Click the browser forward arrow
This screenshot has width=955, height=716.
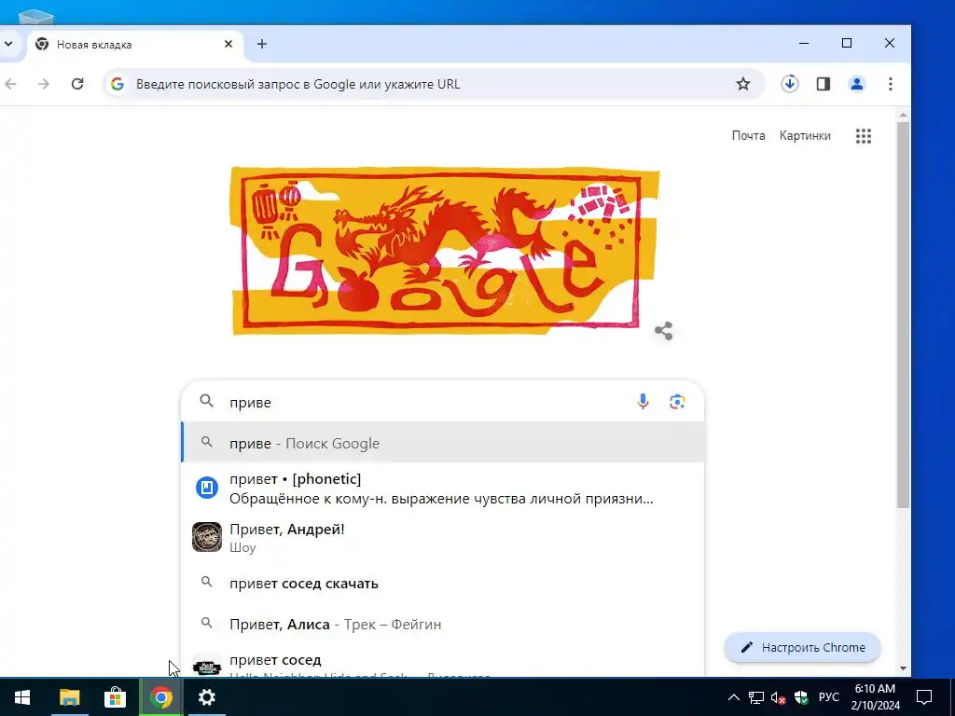click(x=44, y=84)
